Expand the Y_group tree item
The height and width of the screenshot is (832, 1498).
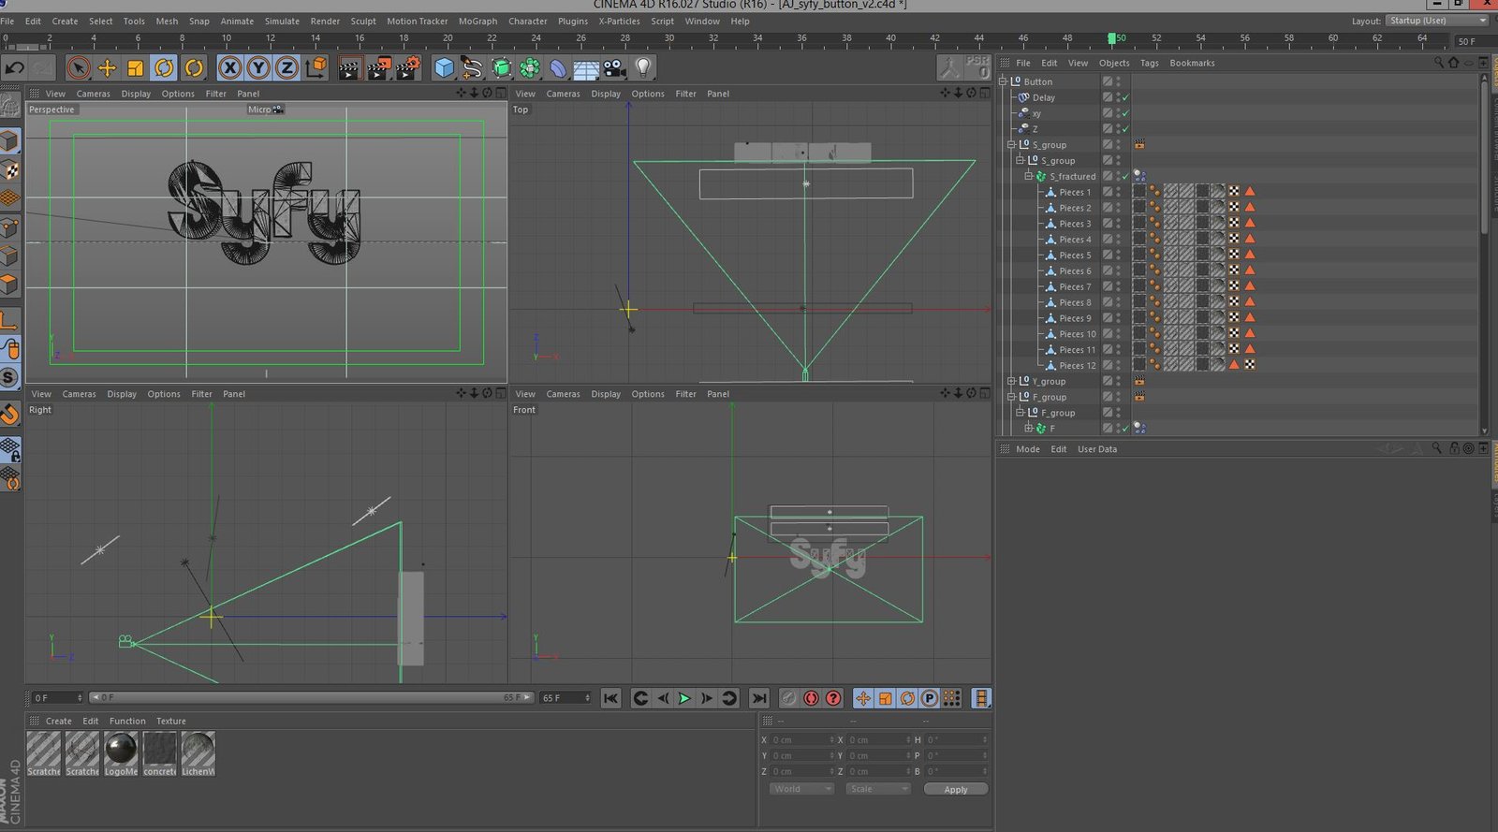[x=1011, y=381]
